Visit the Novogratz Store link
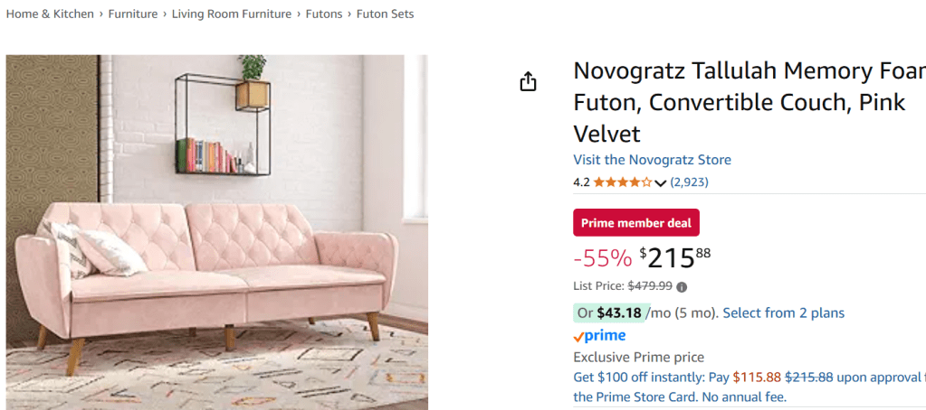The width and height of the screenshot is (926, 410). pyautogui.click(x=652, y=160)
